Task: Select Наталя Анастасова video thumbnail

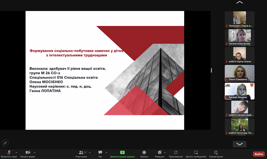Action: (x=240, y=37)
